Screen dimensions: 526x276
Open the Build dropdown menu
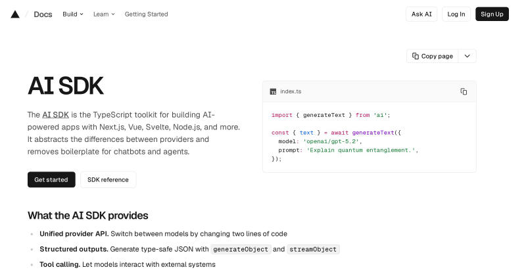click(73, 14)
